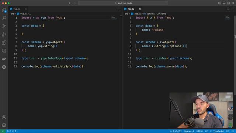
Task: Click the Accounts icon
Action: 4,117
